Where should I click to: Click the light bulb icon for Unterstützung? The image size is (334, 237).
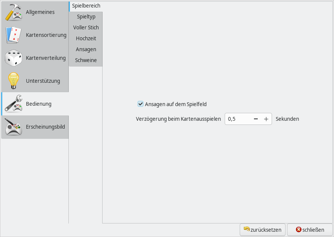[x=14, y=81]
